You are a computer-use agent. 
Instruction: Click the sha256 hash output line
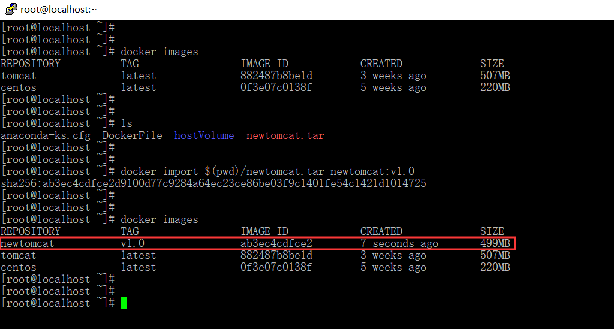point(213,183)
